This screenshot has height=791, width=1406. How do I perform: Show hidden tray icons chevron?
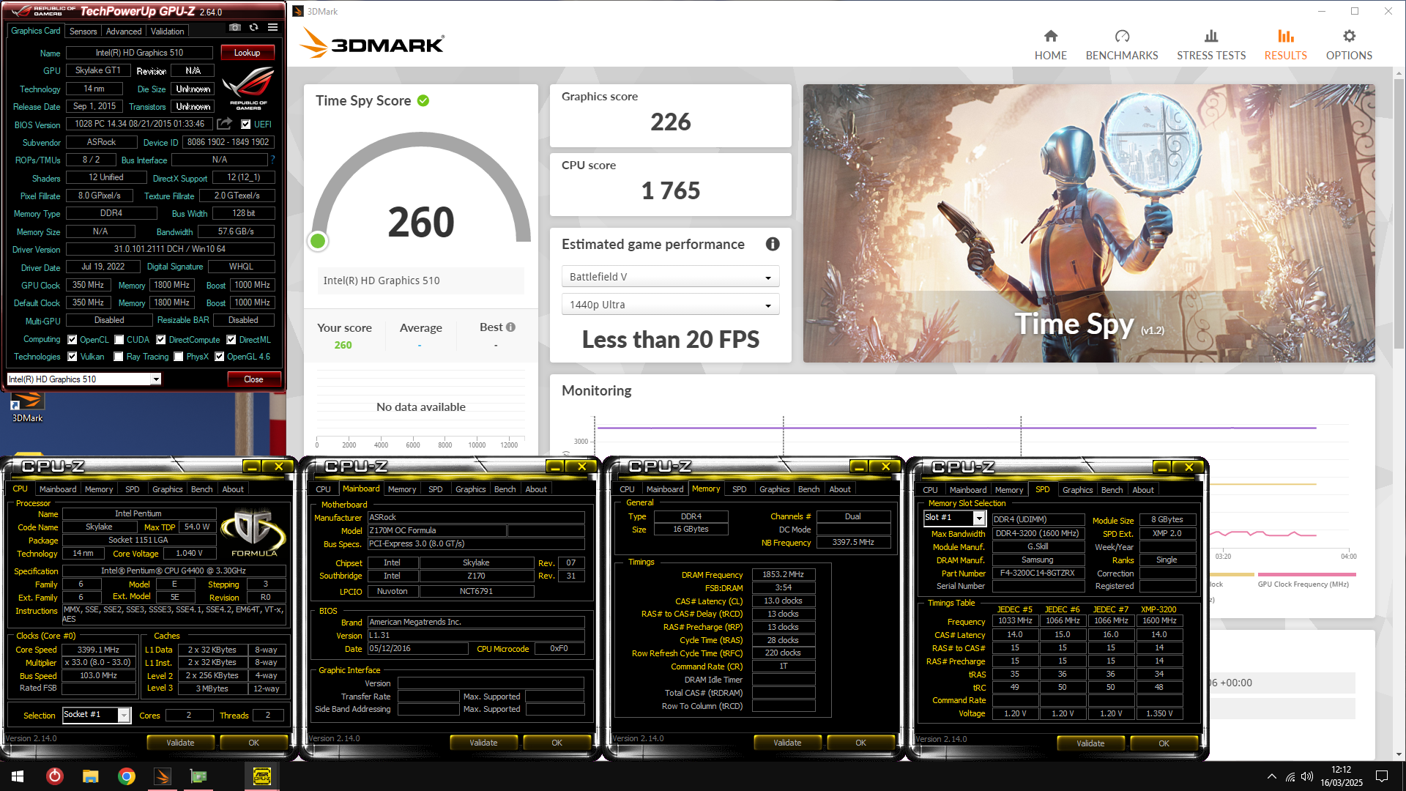[x=1271, y=776]
